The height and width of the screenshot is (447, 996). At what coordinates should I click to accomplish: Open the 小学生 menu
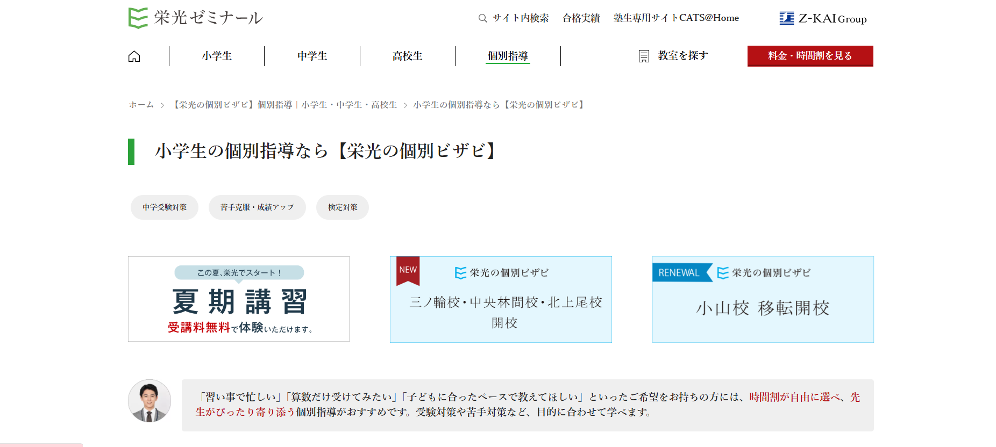coord(217,56)
